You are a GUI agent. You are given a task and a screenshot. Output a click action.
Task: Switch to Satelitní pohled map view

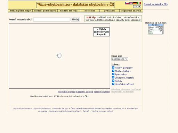pos(84,92)
